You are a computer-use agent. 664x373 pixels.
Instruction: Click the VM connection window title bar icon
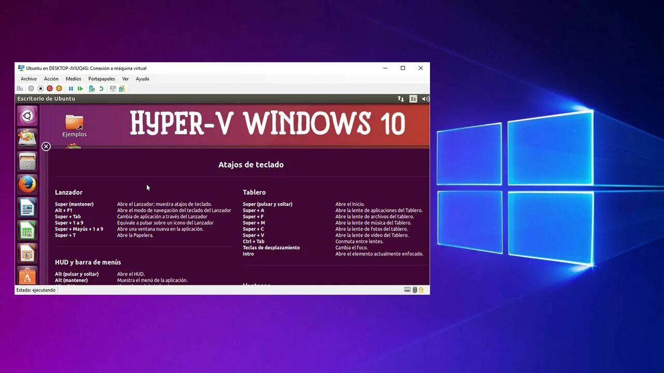[21, 68]
